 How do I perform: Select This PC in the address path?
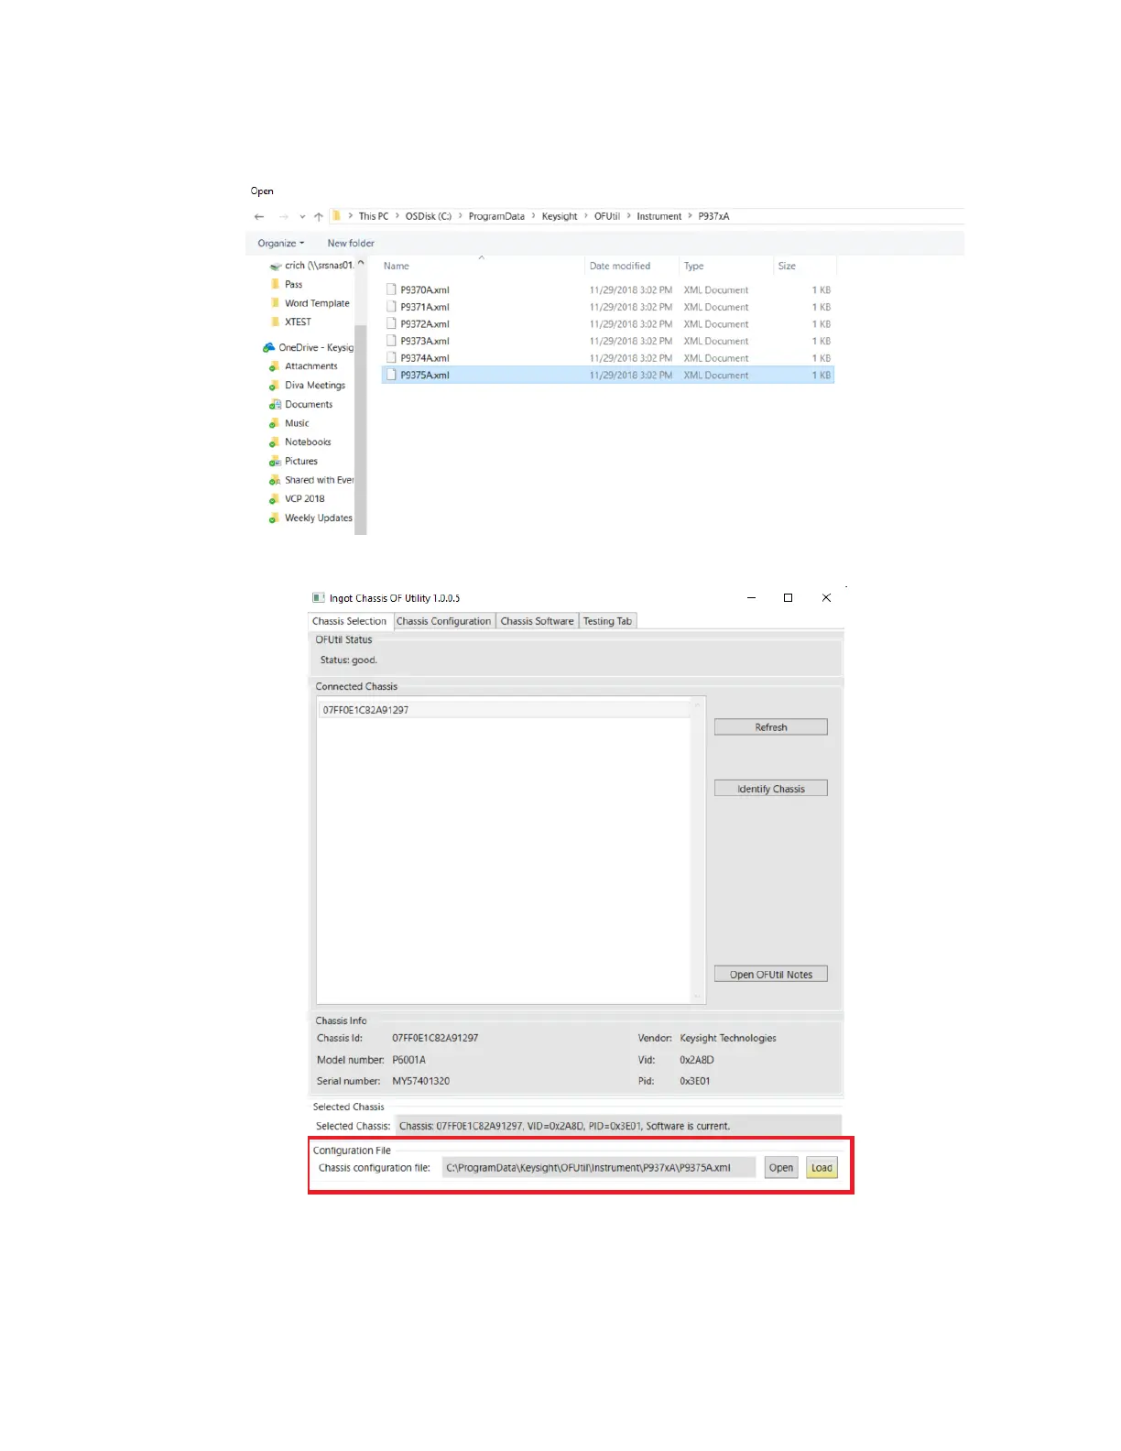tap(374, 217)
